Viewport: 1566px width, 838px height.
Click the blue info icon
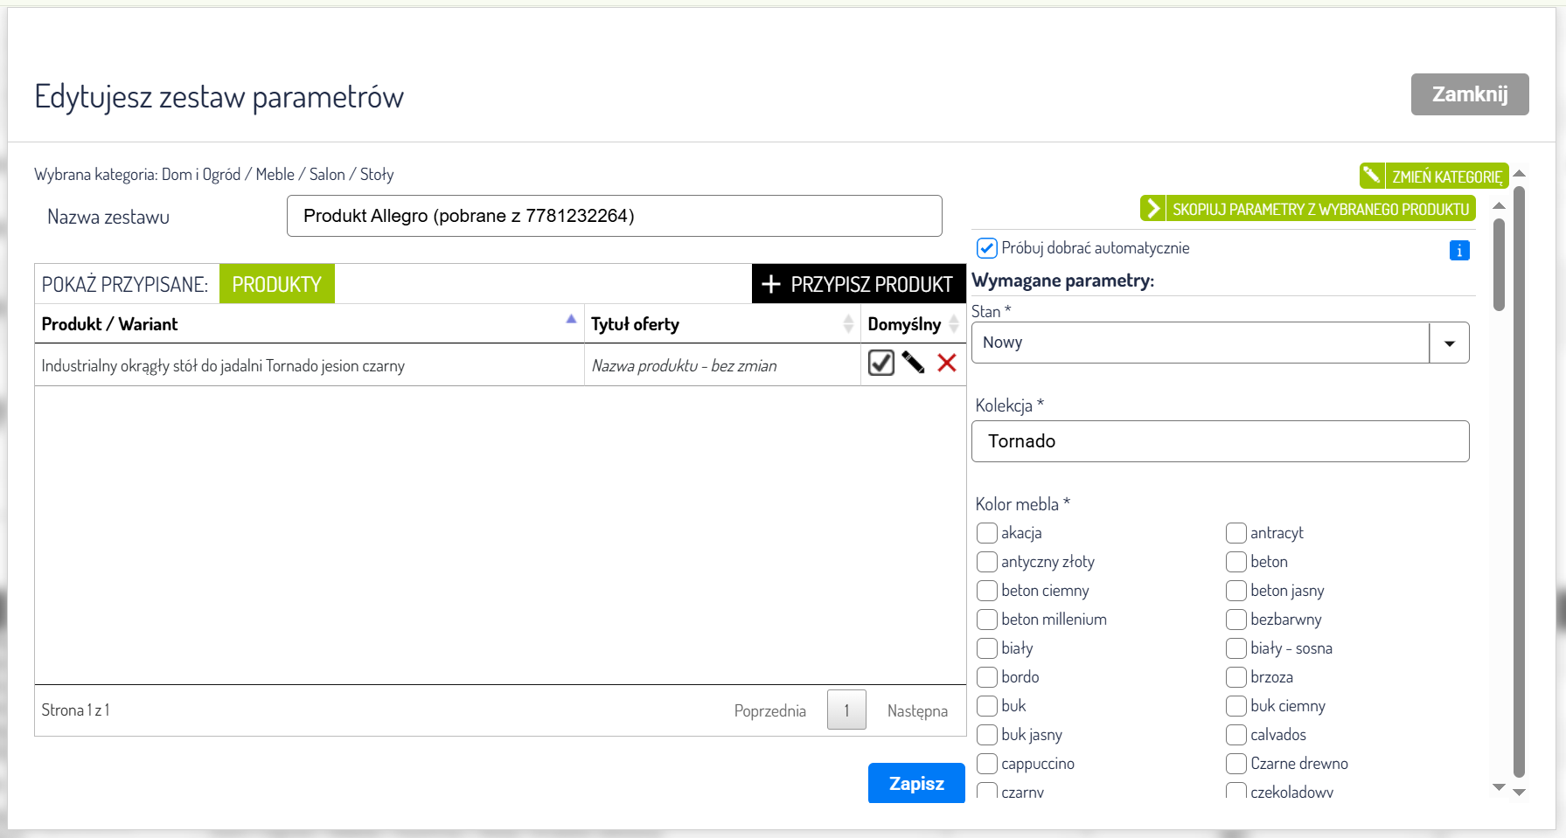(1458, 251)
